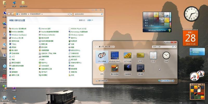Open NVIDIA control panel item
The height and width of the screenshot is (104, 208).
(x=16, y=32)
